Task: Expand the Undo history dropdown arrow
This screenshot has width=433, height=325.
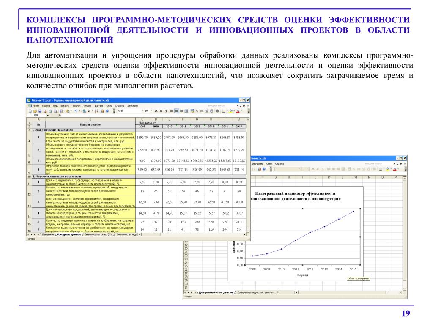Action: [x=79, y=111]
